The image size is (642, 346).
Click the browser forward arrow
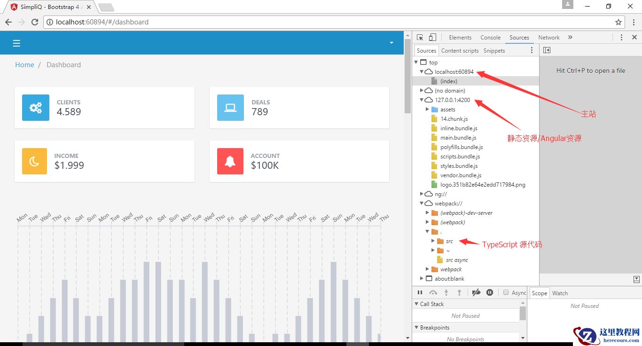[x=22, y=22]
